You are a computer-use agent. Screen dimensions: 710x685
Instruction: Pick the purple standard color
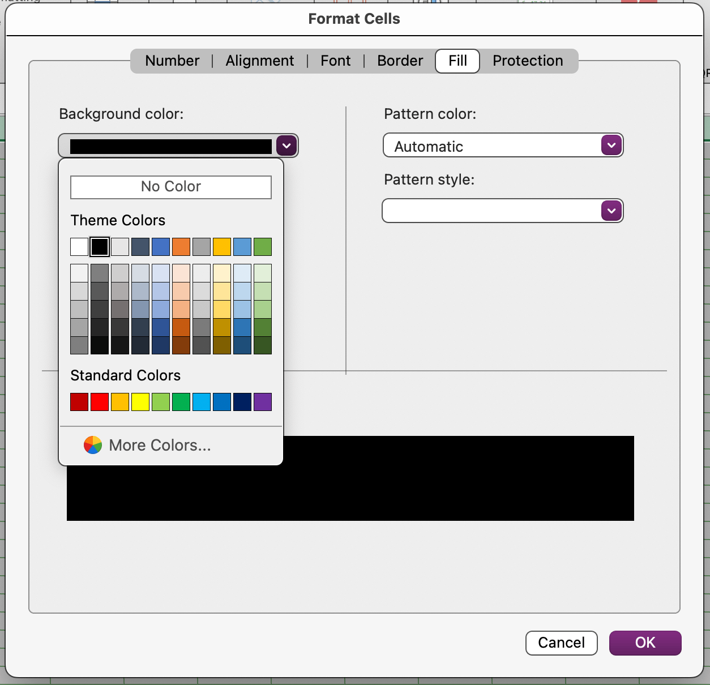pos(263,402)
